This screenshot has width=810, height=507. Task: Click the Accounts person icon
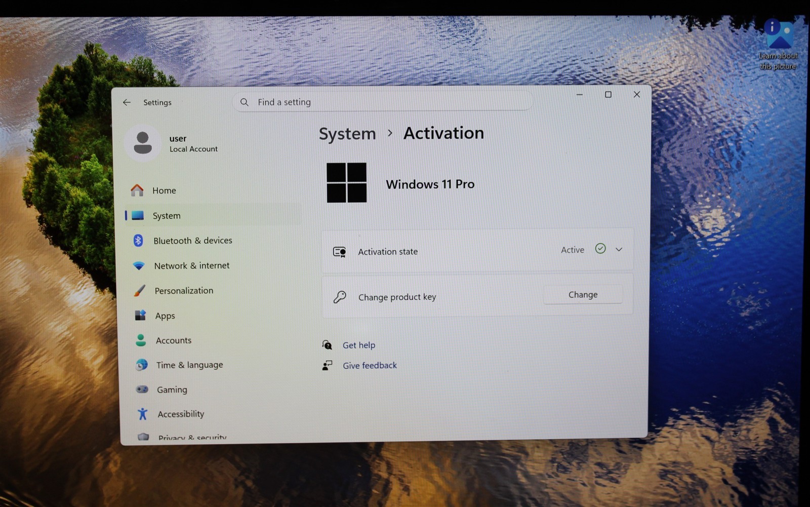[141, 340]
